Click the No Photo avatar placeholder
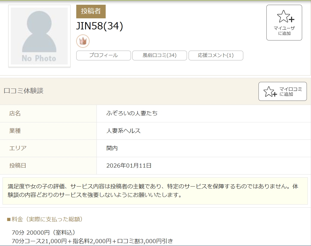 [x=39, y=36]
